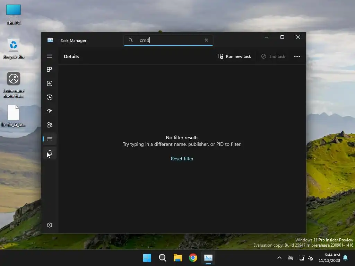Open the Startup apps page icon

pos(49,111)
